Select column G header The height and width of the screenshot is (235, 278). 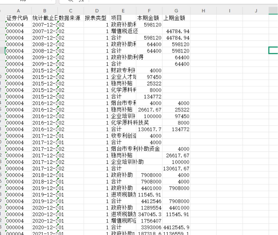[x=176, y=11]
